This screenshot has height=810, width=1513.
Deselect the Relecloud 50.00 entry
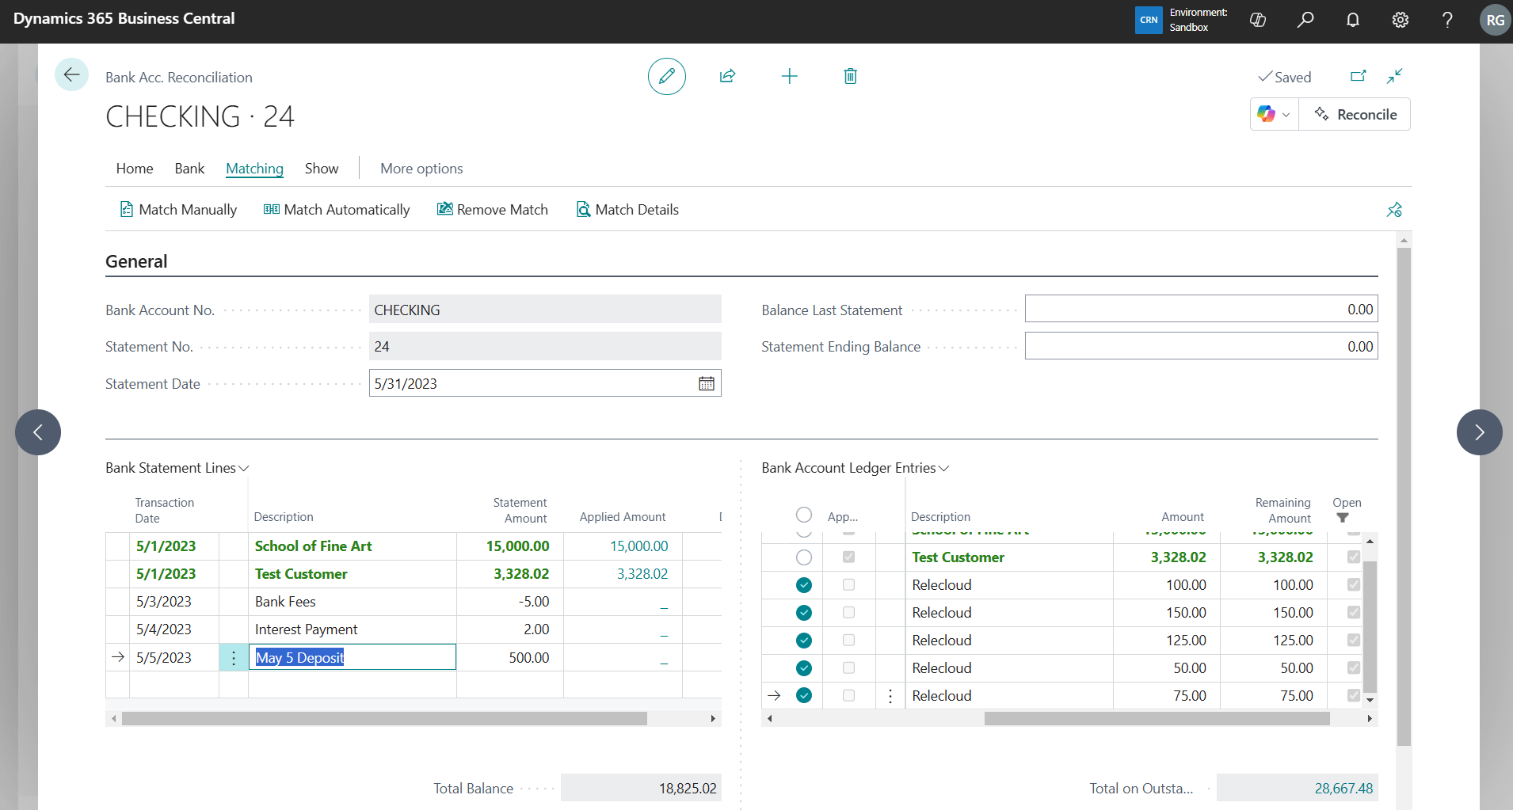(804, 668)
